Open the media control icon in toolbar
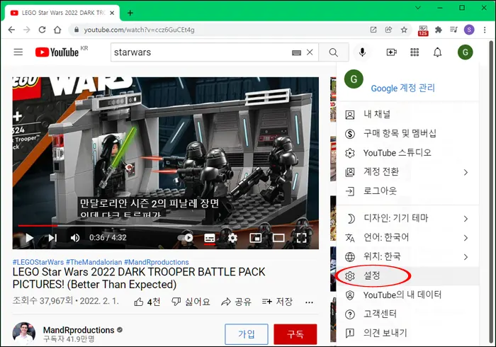 tap(453, 30)
